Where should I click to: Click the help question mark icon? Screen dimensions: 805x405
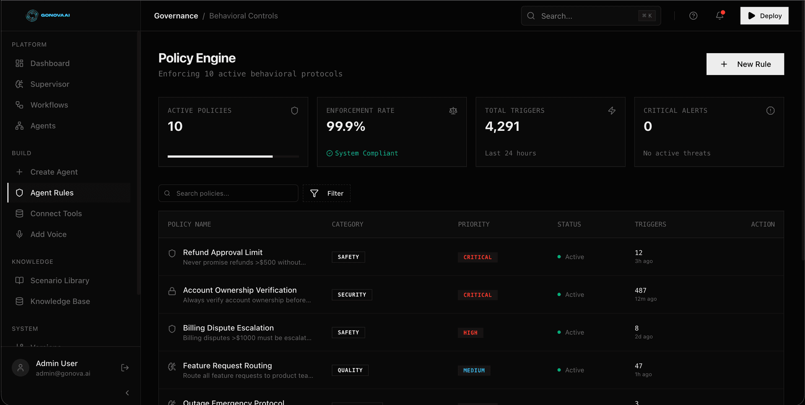(x=693, y=16)
